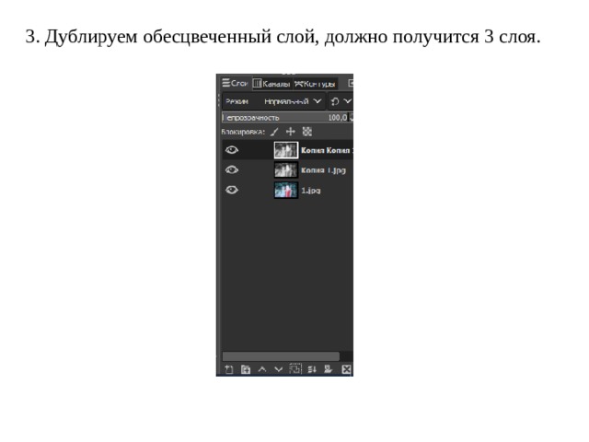Click the opacity value 100,0
The image size is (589, 442).
[338, 118]
